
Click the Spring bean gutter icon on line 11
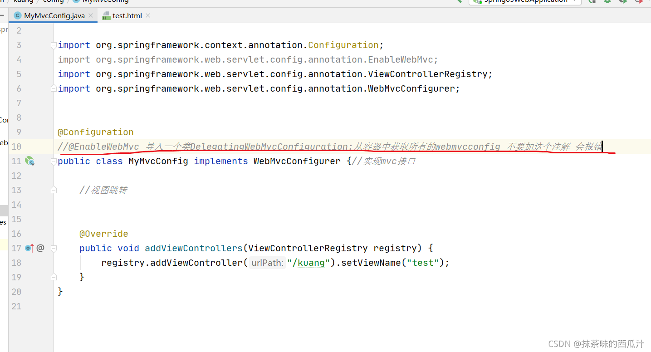point(30,161)
